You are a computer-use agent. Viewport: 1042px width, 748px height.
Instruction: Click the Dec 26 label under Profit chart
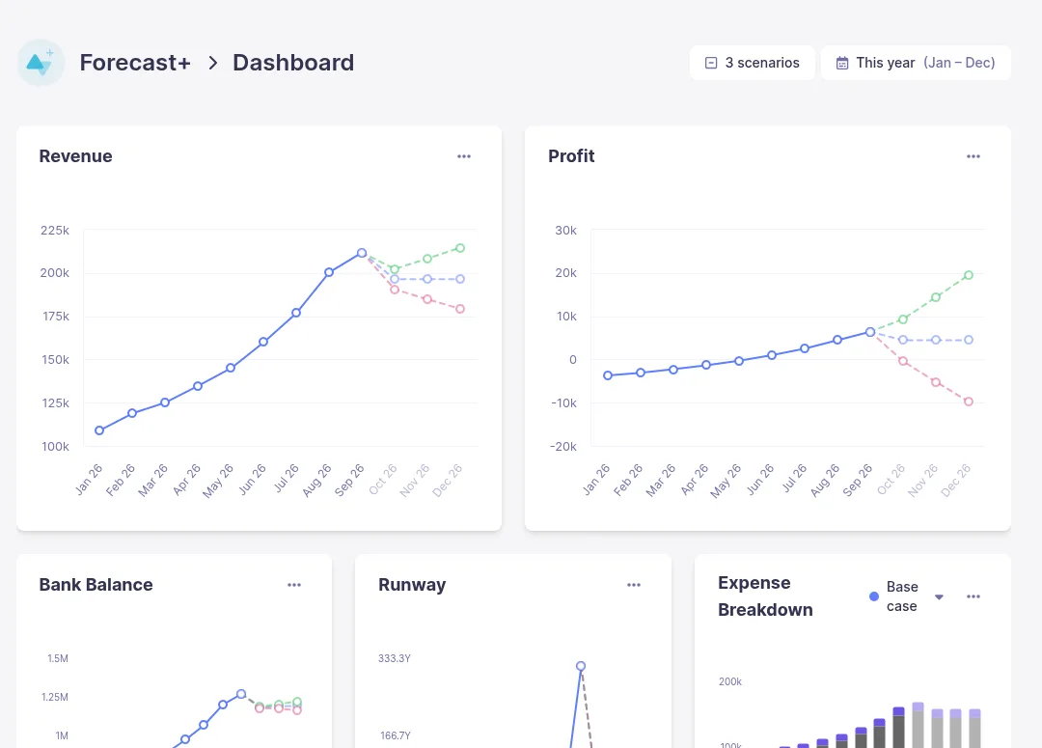(956, 480)
